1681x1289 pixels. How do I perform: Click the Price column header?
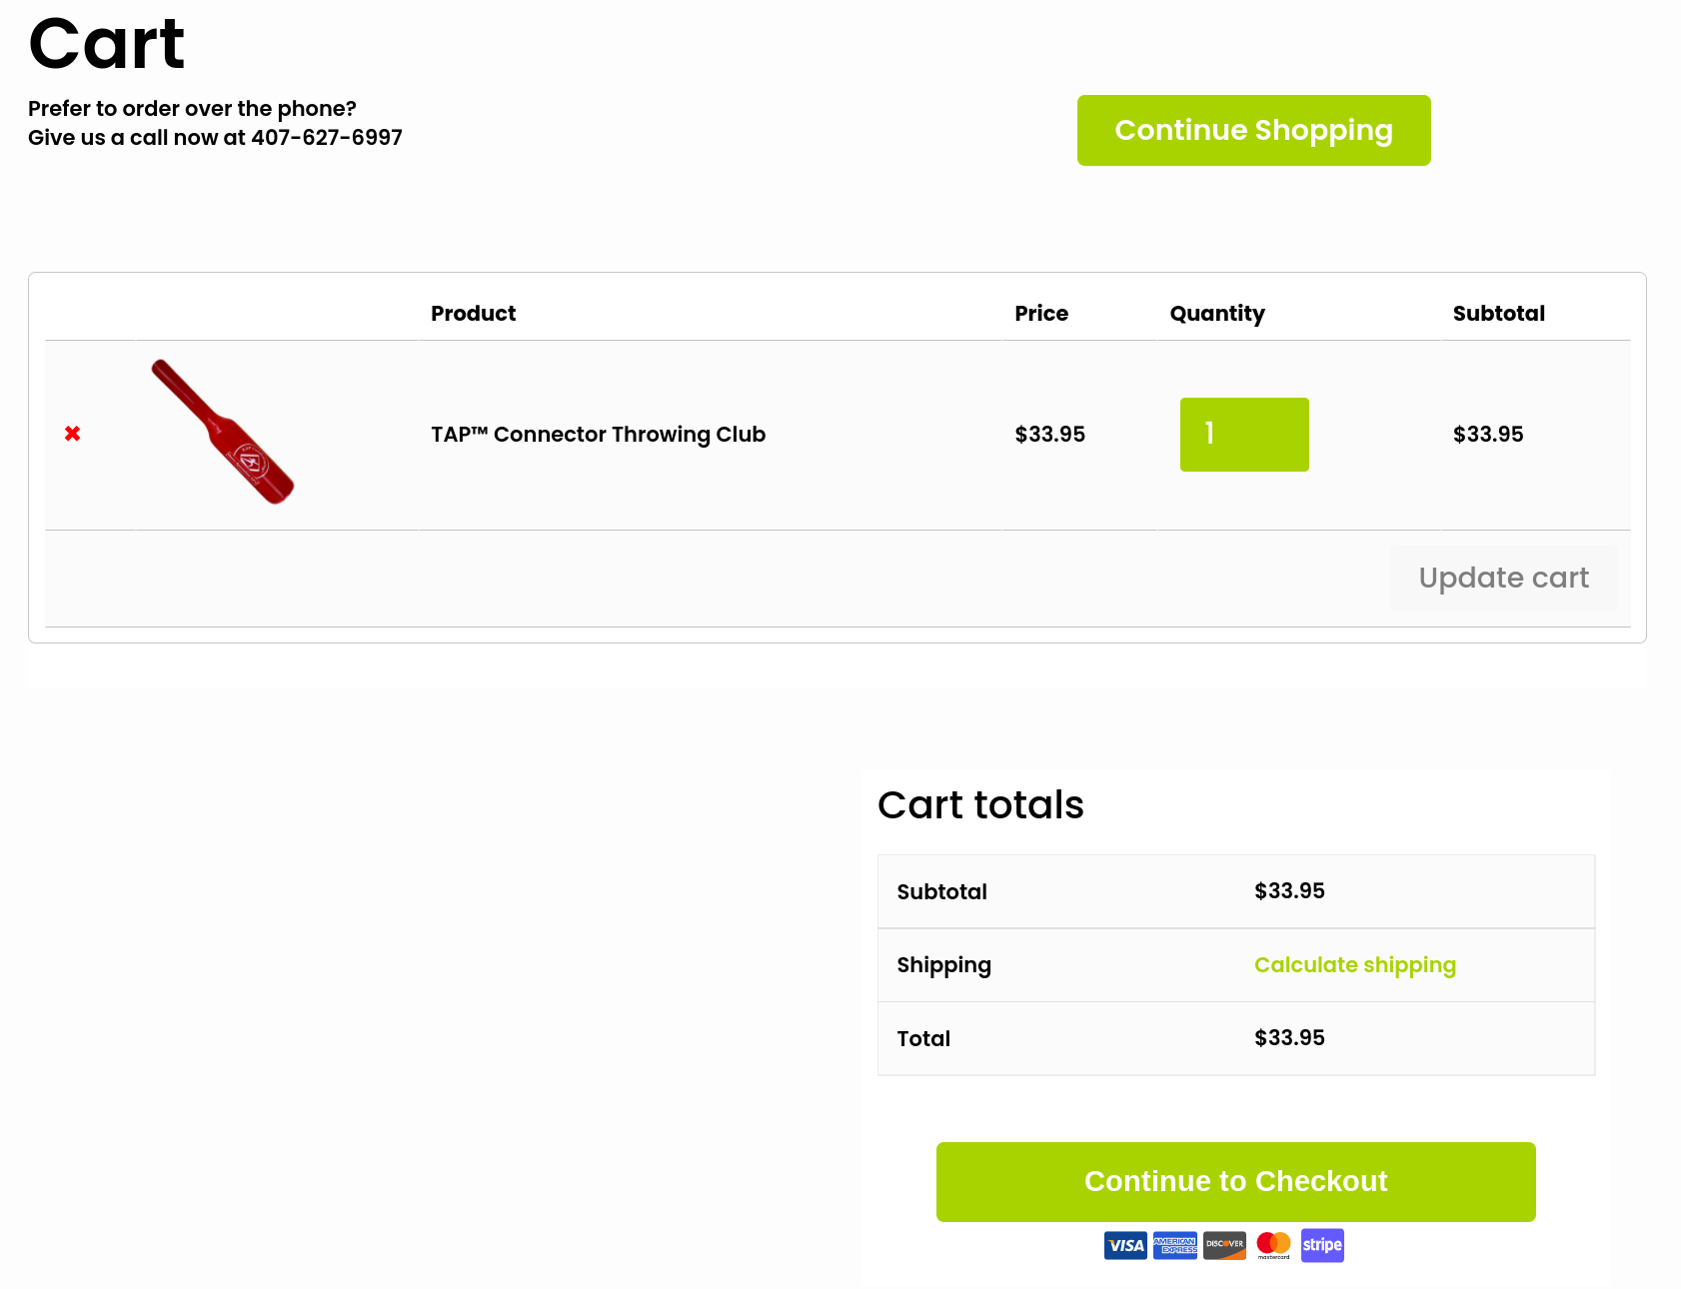pyautogui.click(x=1041, y=314)
